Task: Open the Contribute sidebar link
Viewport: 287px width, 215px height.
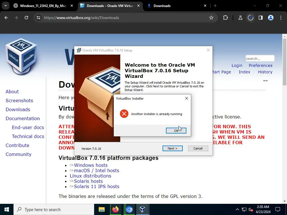Action: [18, 145]
